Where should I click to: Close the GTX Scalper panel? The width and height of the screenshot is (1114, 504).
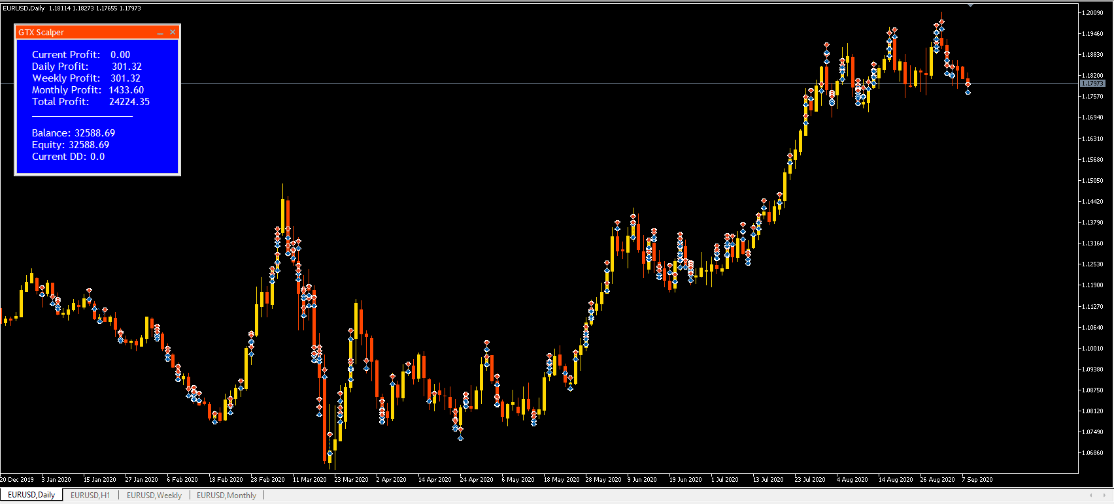[173, 32]
